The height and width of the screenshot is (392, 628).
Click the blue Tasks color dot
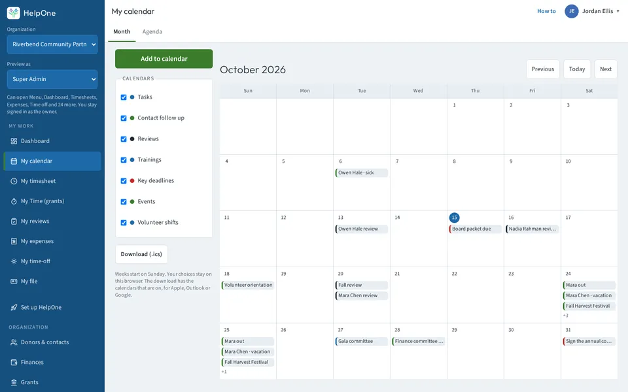tap(132, 97)
